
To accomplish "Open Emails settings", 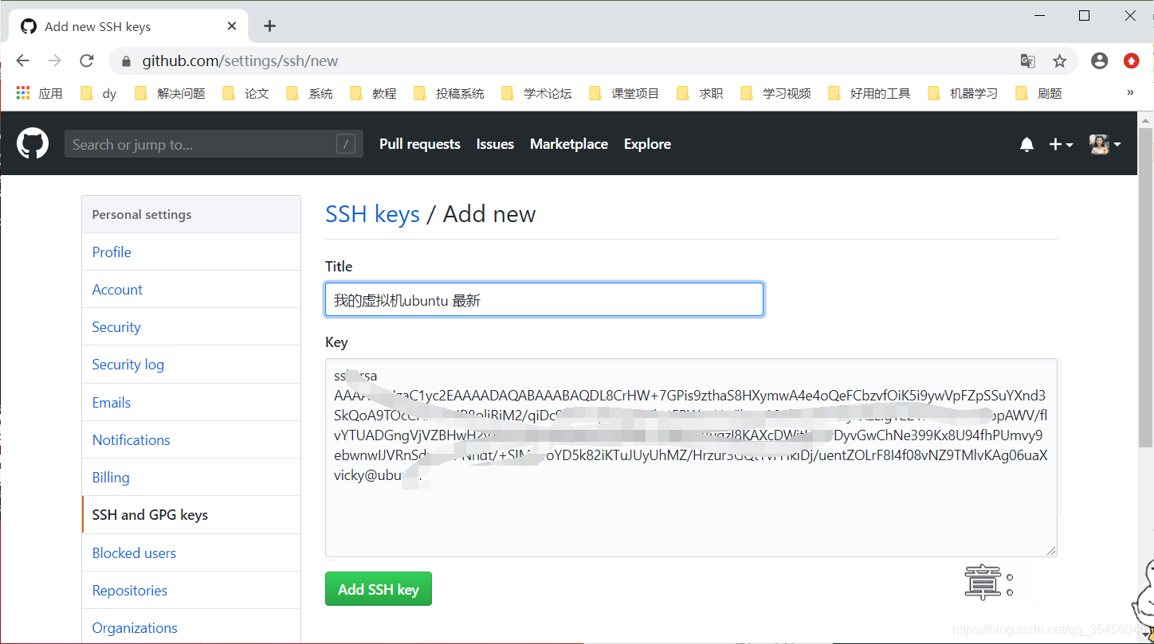I will click(x=191, y=403).
